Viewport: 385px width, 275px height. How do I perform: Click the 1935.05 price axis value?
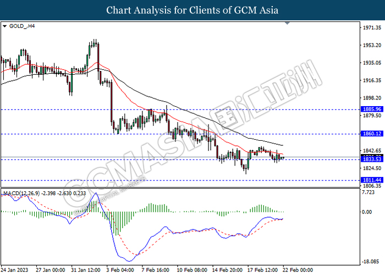(372, 63)
